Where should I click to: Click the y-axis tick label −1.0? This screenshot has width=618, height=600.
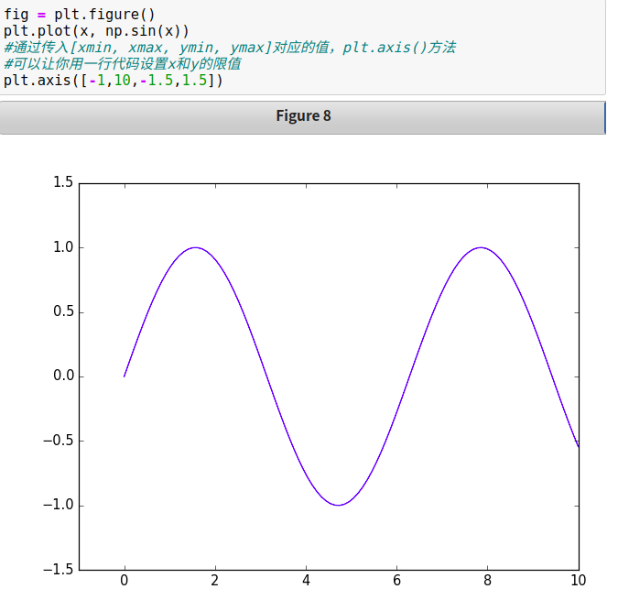pyautogui.click(x=59, y=505)
